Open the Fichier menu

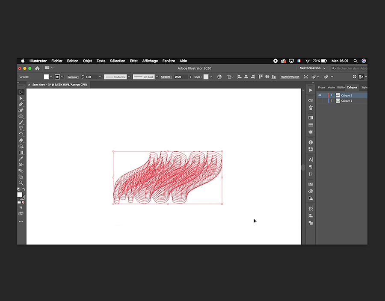(57, 61)
